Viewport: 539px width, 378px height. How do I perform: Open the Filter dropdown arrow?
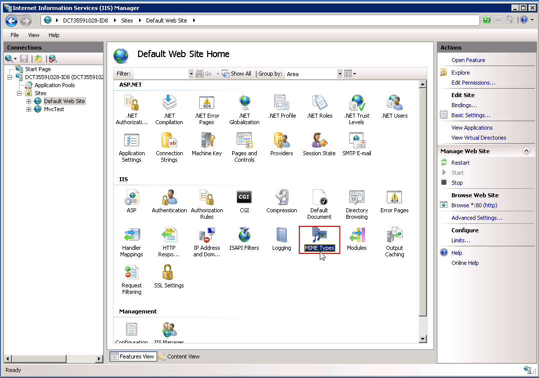pos(191,74)
